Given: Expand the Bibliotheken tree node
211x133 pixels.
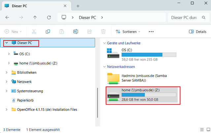Looking at the screenshot, I should (7, 72).
